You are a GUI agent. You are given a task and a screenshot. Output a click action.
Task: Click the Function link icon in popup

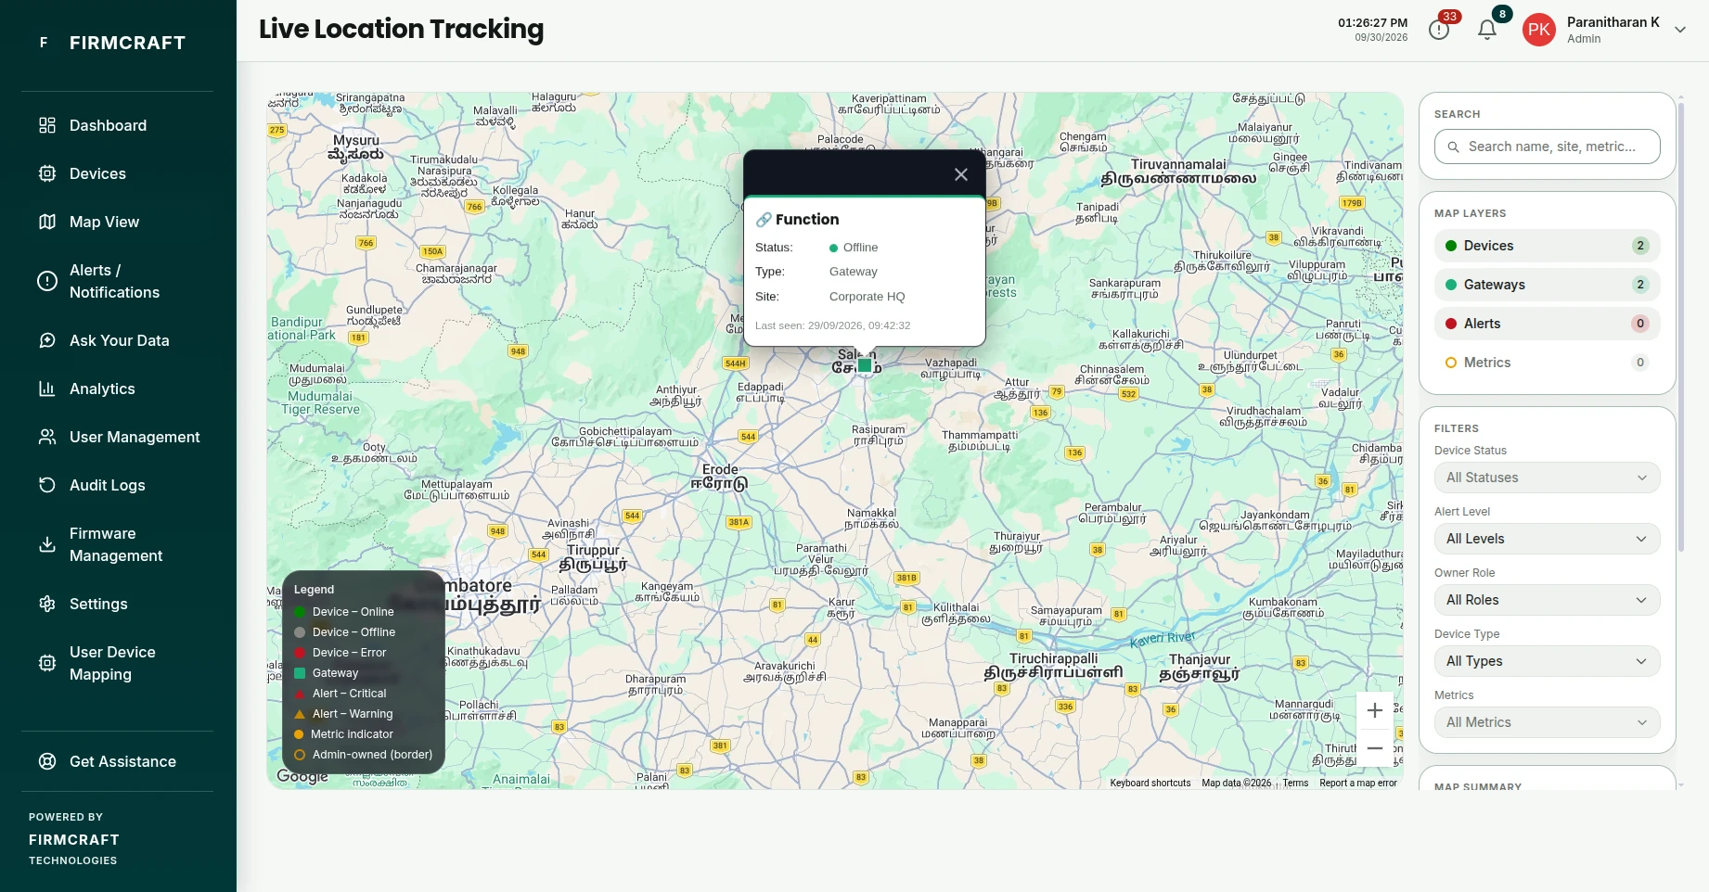pos(764,220)
